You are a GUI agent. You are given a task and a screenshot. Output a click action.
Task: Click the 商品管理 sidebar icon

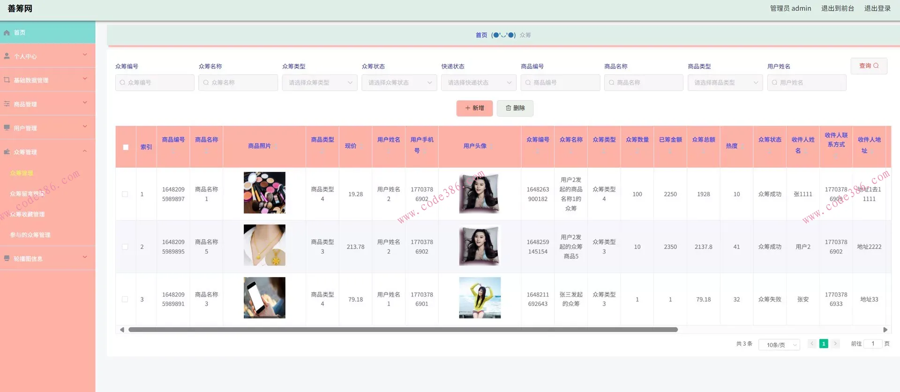click(x=7, y=104)
